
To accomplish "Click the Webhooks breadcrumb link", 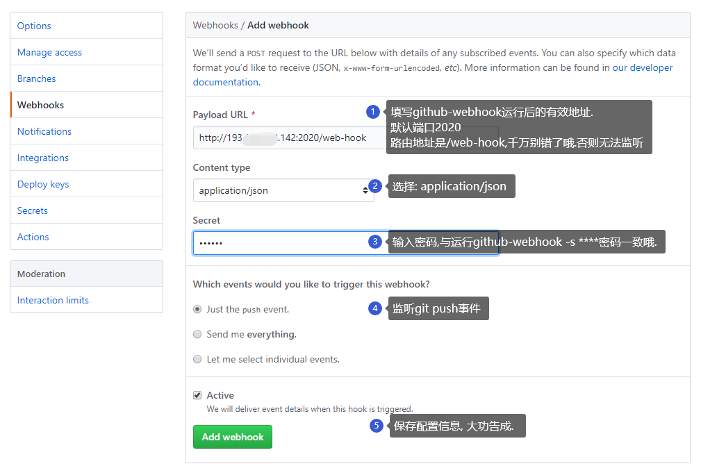I will [215, 25].
